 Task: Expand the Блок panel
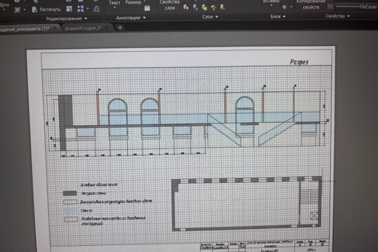278,17
